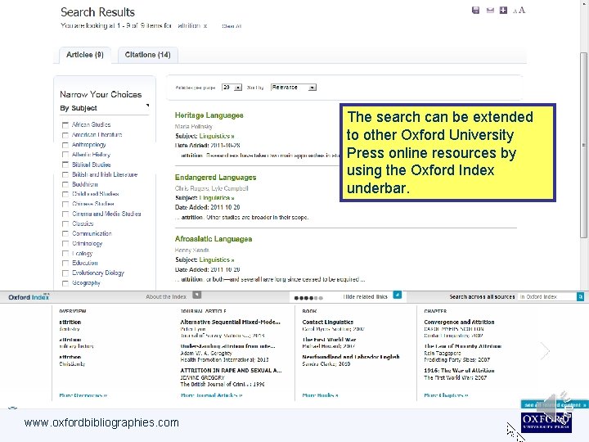Image resolution: width=589 pixels, height=442 pixels.
Task: Click the email envelope icon in the header
Action: coord(490,11)
